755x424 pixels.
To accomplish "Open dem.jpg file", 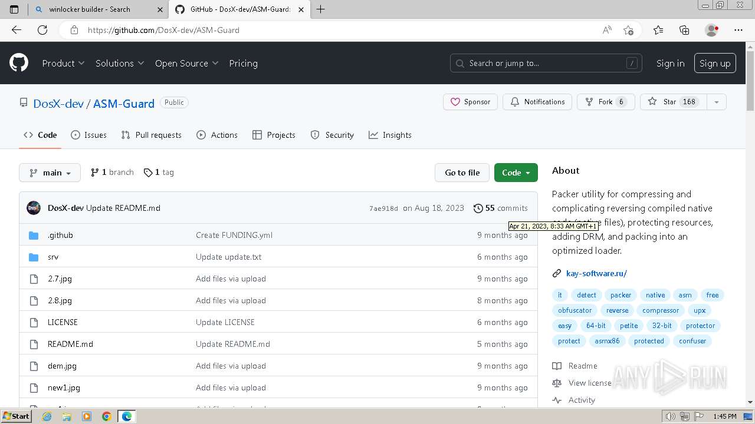I will tap(62, 366).
